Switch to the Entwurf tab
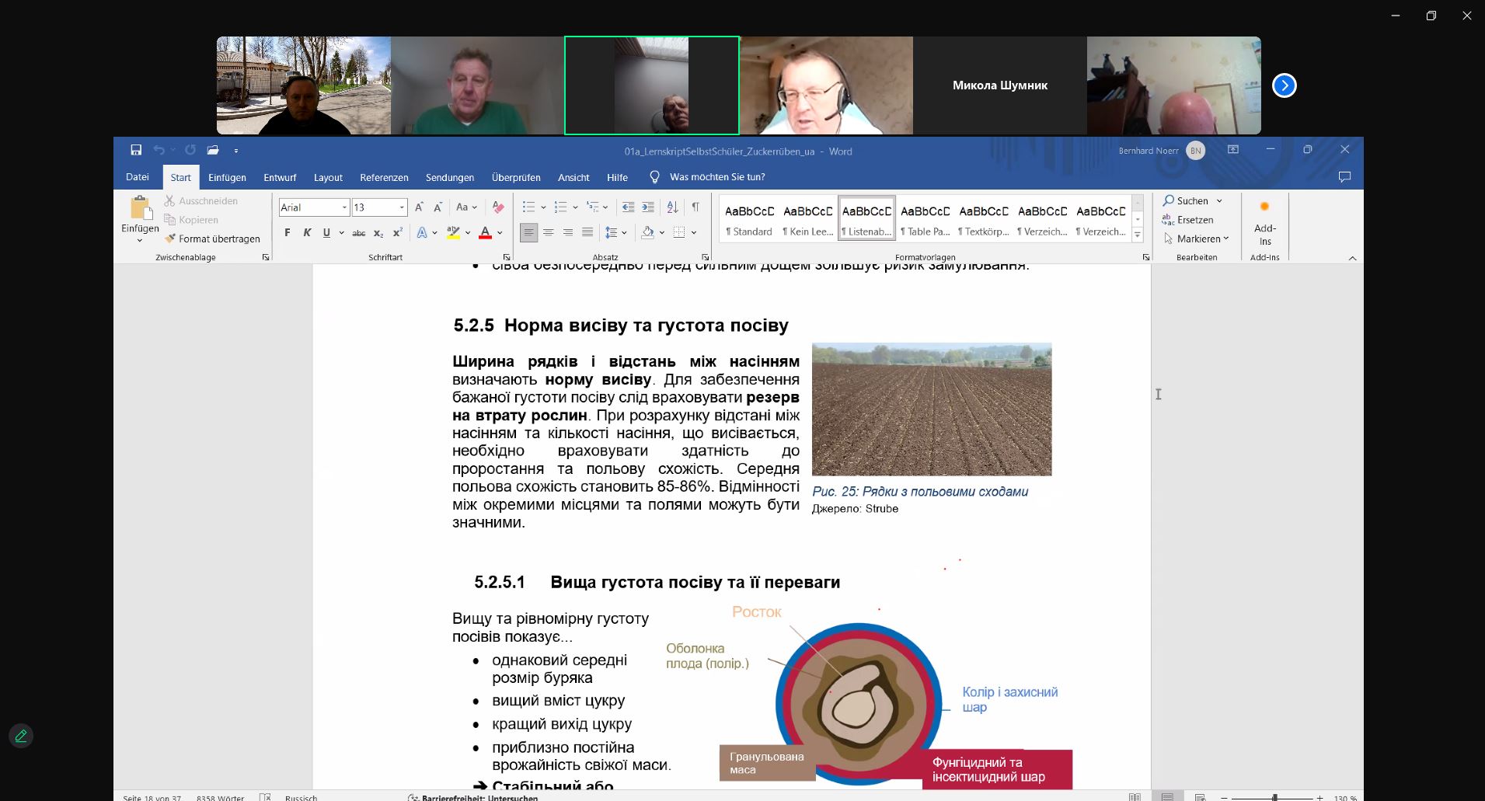Screen dimensions: 1485x801 [x=280, y=177]
